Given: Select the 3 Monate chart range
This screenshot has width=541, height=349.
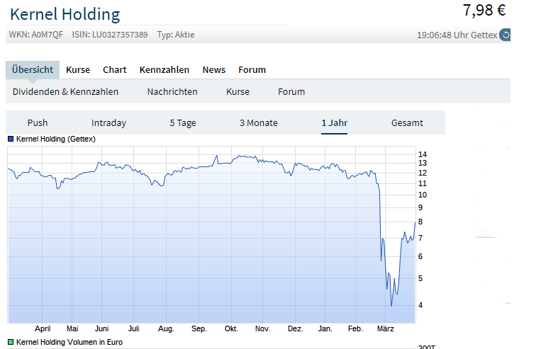Looking at the screenshot, I should 259,123.
